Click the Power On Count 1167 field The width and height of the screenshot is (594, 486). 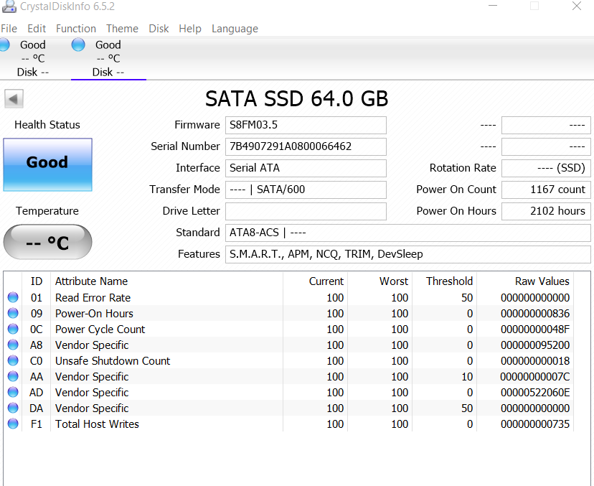[x=546, y=190]
